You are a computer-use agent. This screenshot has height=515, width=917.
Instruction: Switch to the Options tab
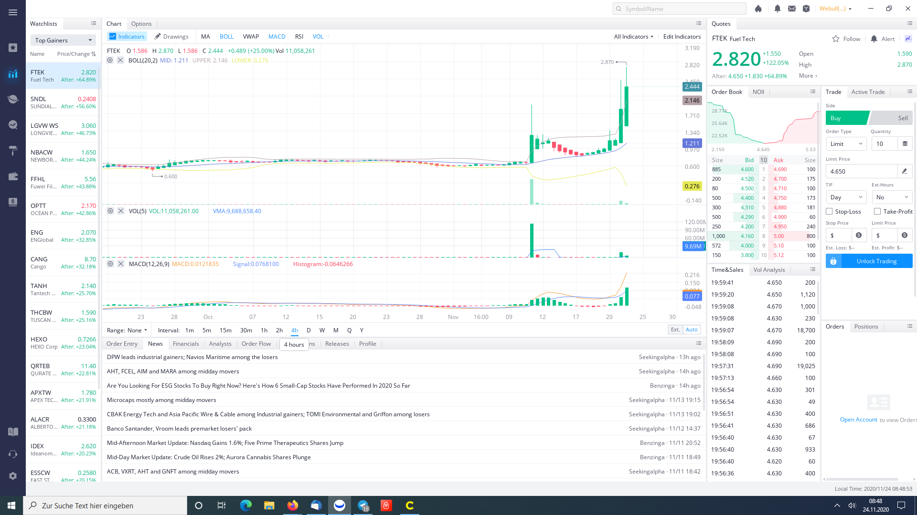141,23
